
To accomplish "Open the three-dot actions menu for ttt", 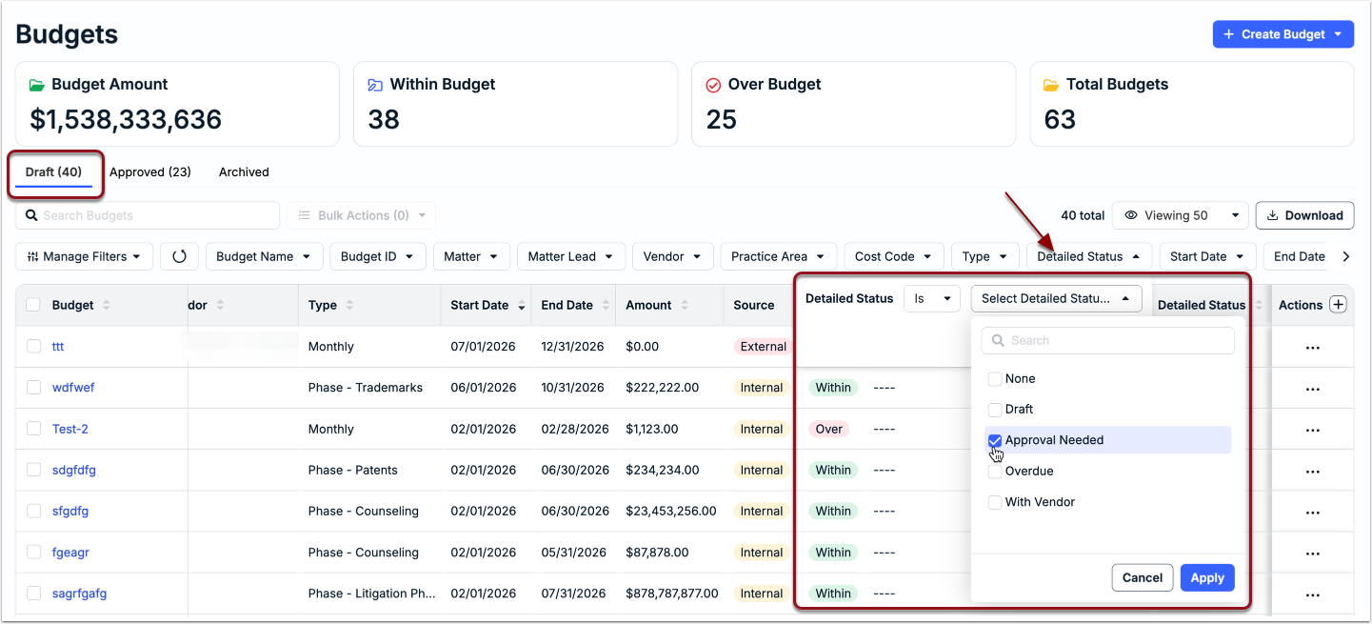I will tap(1313, 348).
